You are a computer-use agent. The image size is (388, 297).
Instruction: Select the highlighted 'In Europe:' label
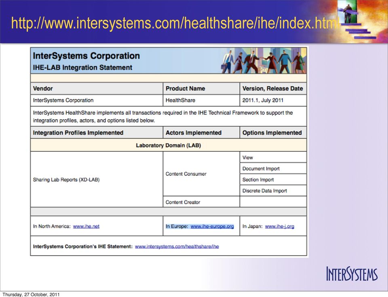[x=177, y=227]
